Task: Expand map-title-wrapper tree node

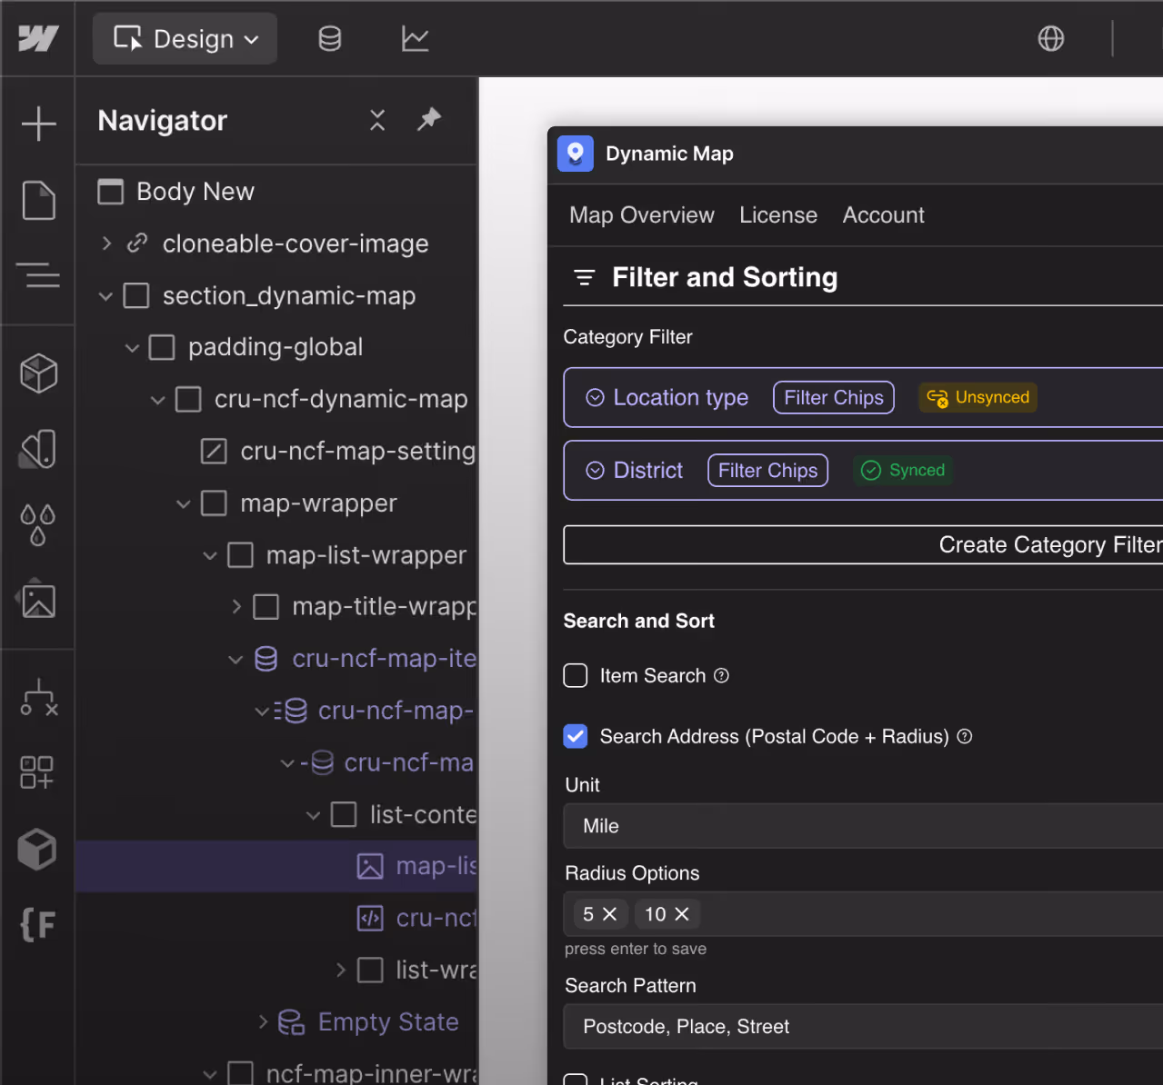Action: coord(236,606)
